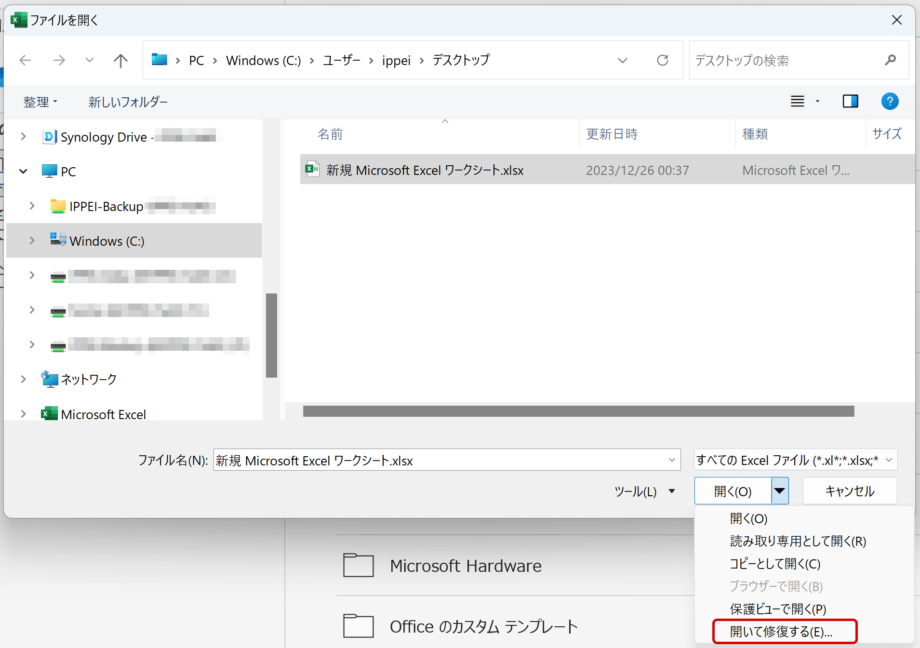This screenshot has height=648, width=920.
Task: Expand the Network tree node
Action: pyautogui.click(x=23, y=379)
